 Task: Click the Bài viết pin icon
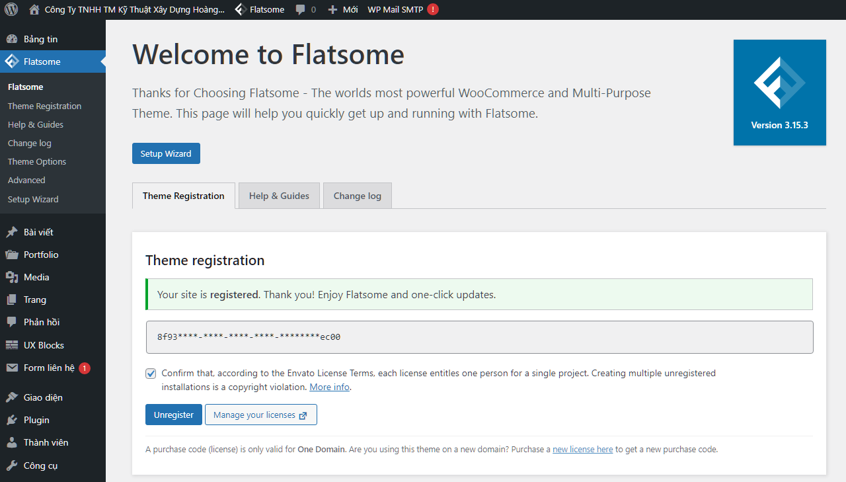click(11, 232)
